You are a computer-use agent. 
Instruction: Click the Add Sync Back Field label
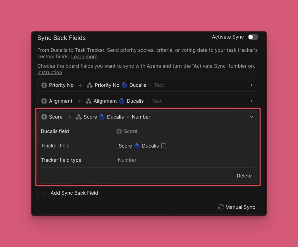tap(74, 193)
